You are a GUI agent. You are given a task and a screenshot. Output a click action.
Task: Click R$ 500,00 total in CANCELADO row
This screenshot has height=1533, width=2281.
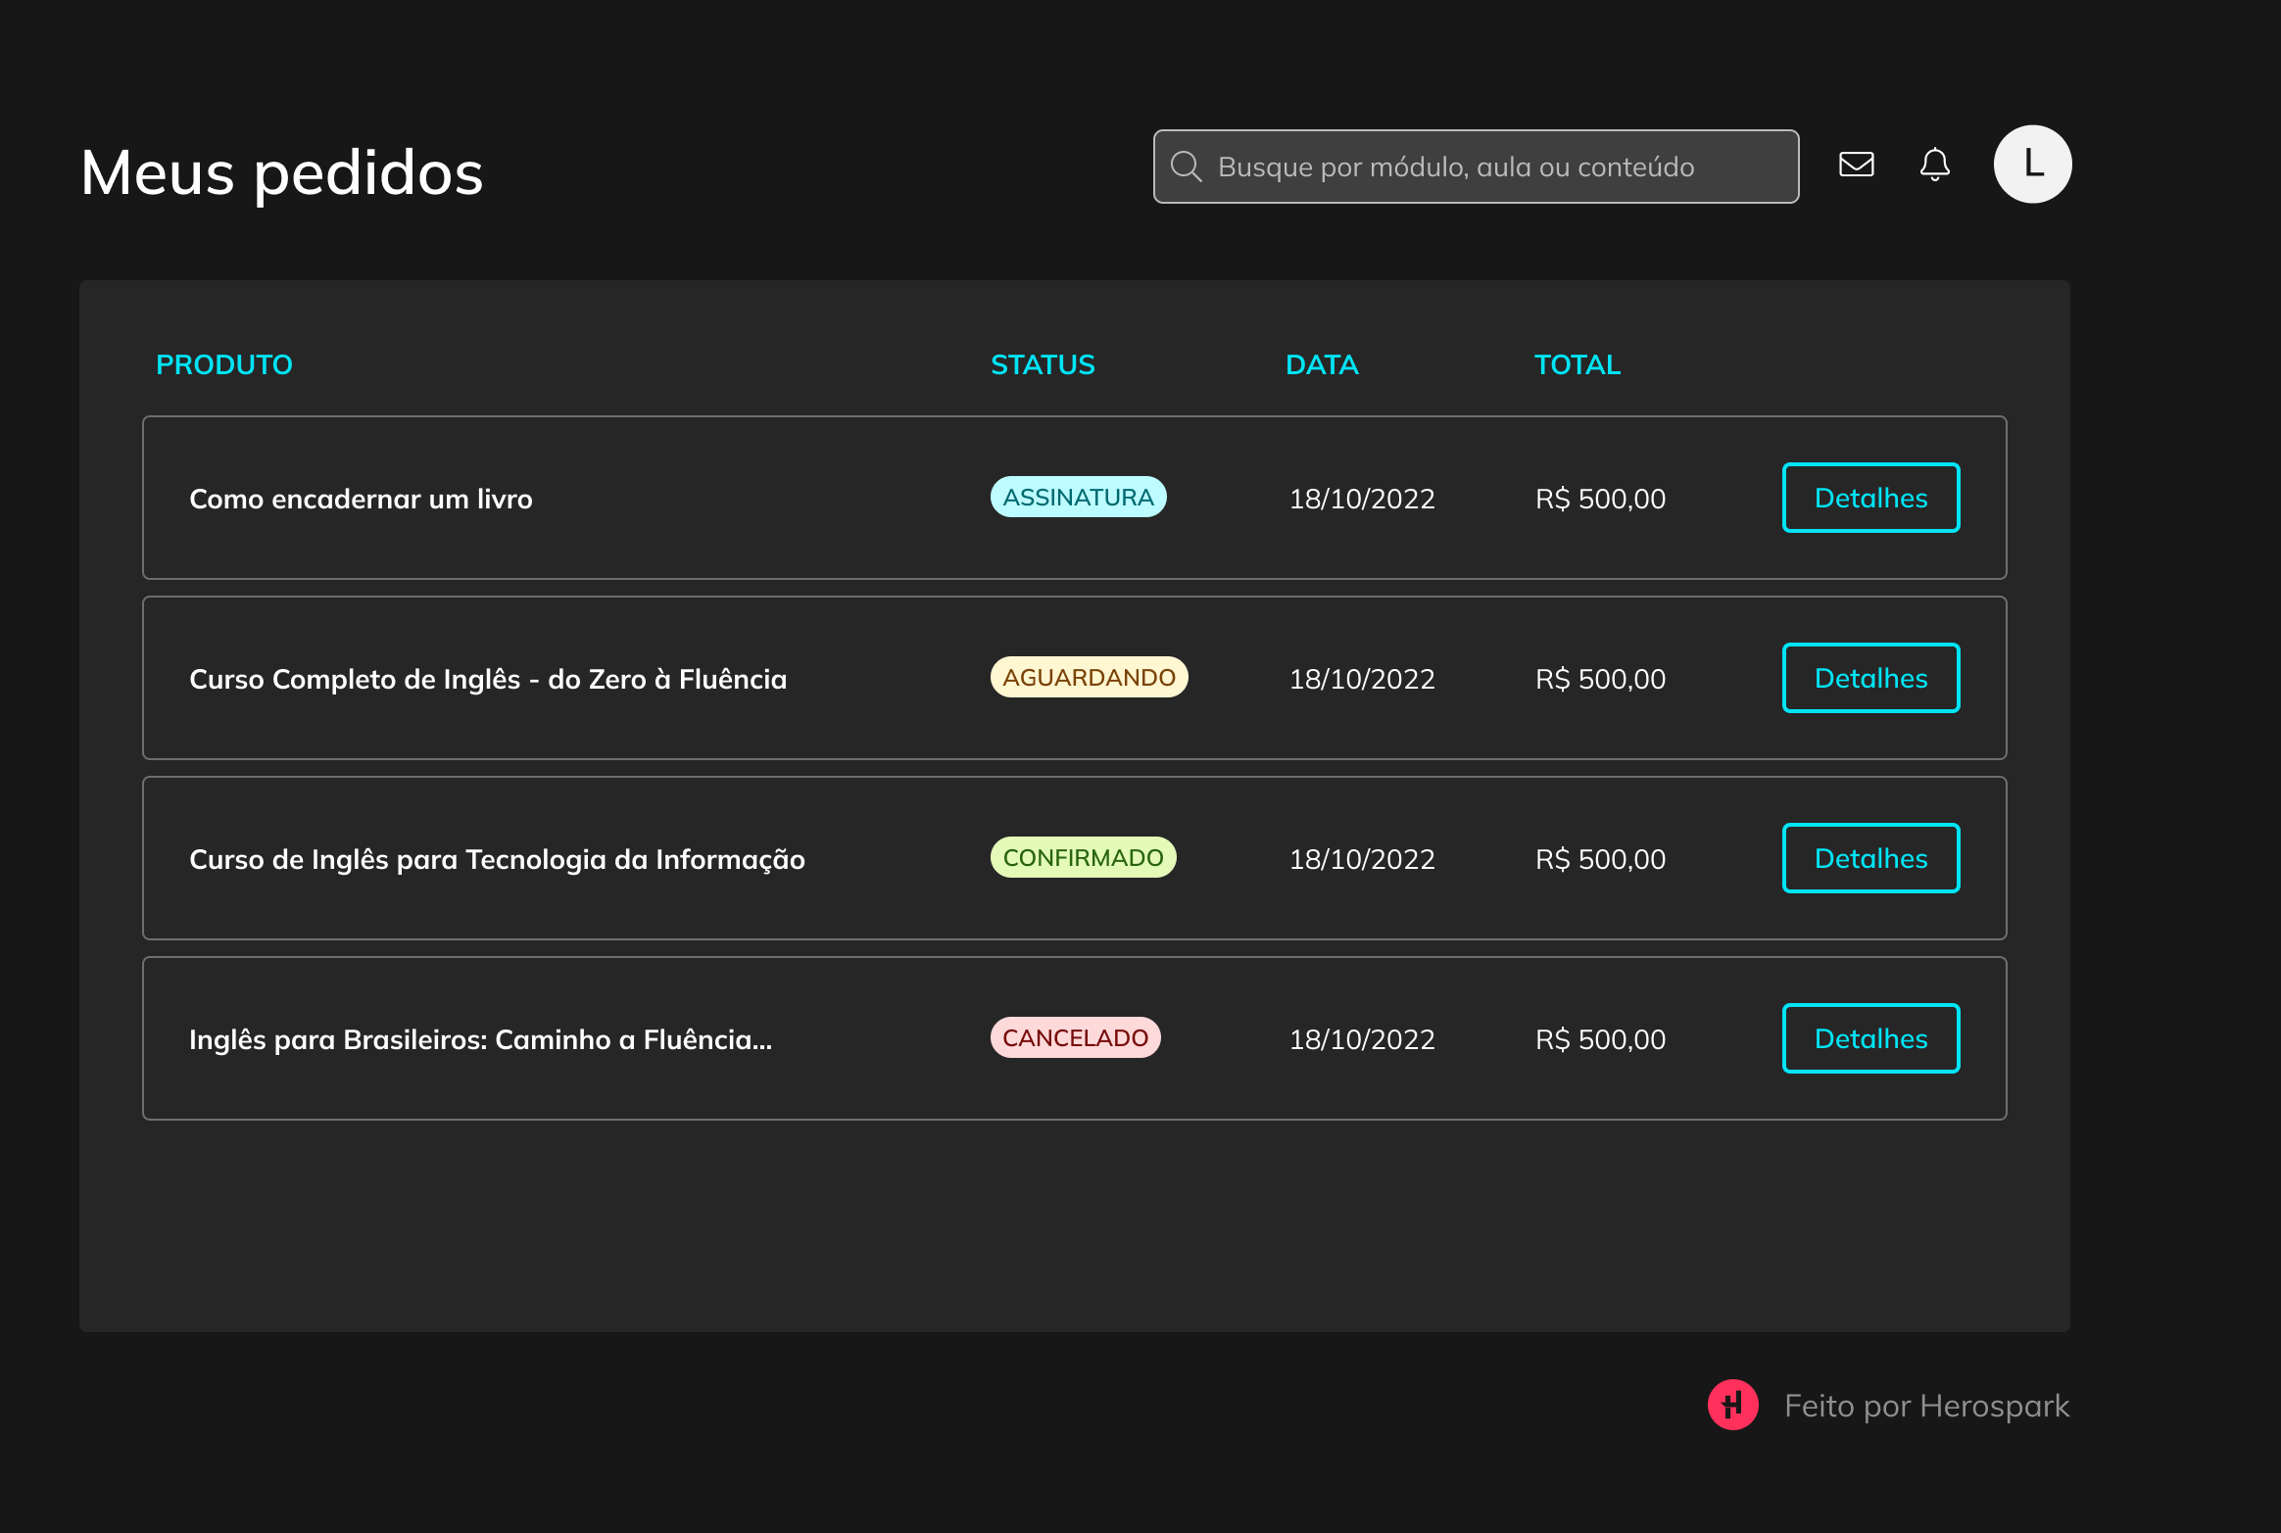click(1600, 1039)
